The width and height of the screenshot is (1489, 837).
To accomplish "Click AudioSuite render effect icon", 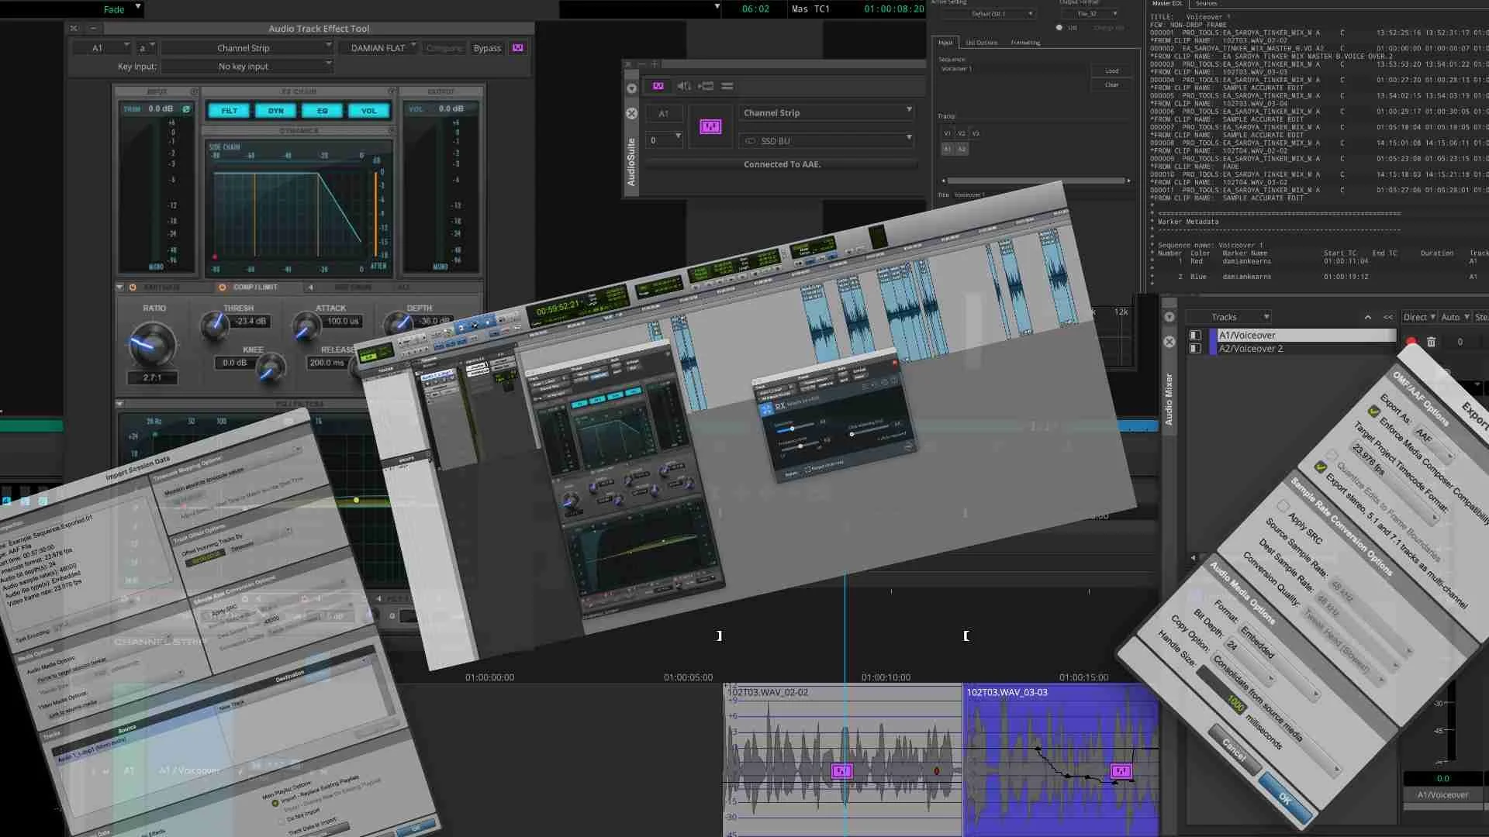I will pyautogui.click(x=706, y=86).
